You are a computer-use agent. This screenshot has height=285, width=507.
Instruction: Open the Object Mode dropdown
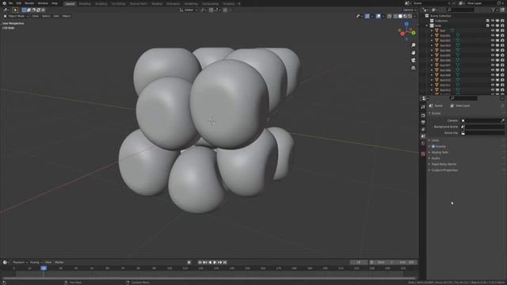point(16,16)
